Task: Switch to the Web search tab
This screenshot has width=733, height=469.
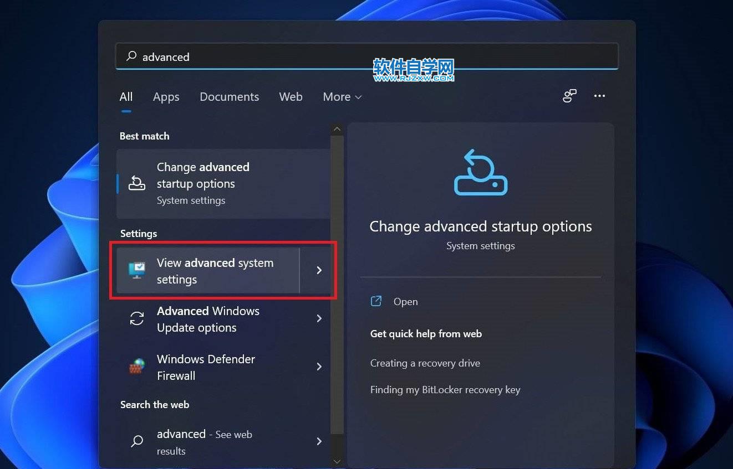Action: [291, 97]
